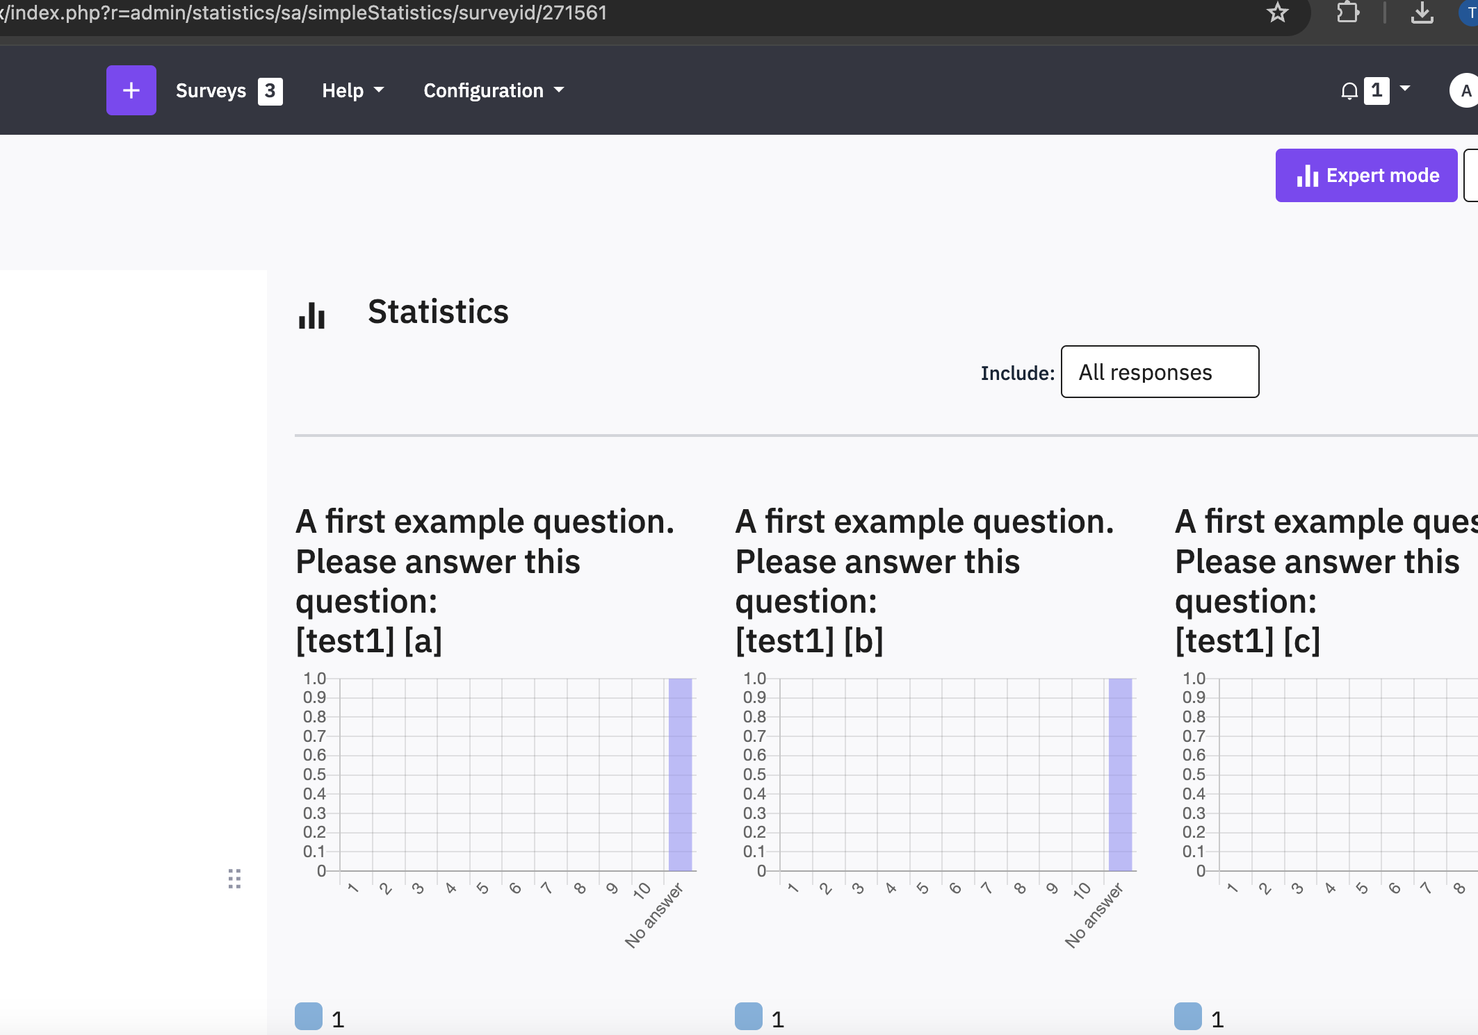The image size is (1478, 1035).
Task: Open browser extensions puzzle icon
Action: coord(1347,13)
